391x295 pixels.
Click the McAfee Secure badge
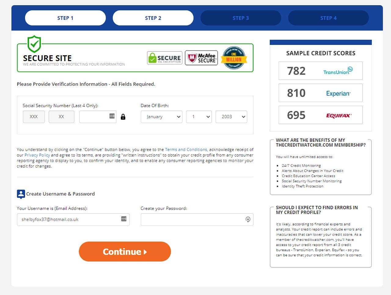click(x=201, y=58)
